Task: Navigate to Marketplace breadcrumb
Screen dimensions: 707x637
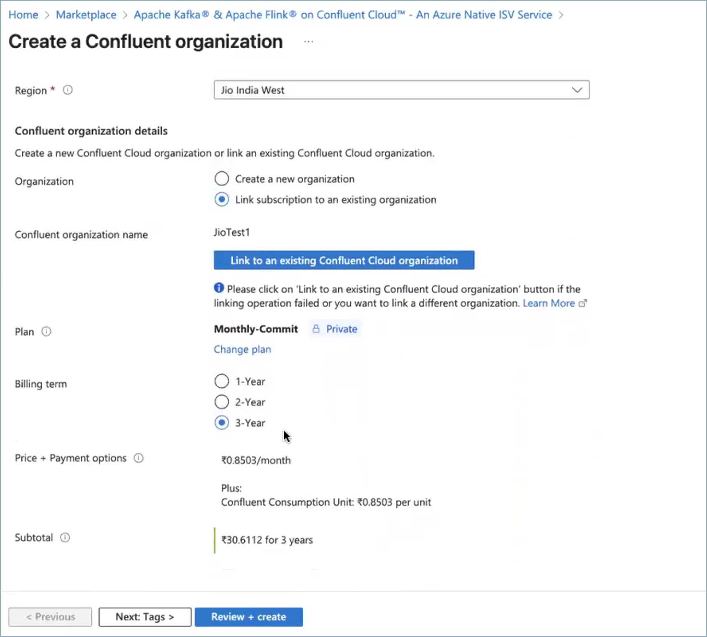Action: click(86, 15)
